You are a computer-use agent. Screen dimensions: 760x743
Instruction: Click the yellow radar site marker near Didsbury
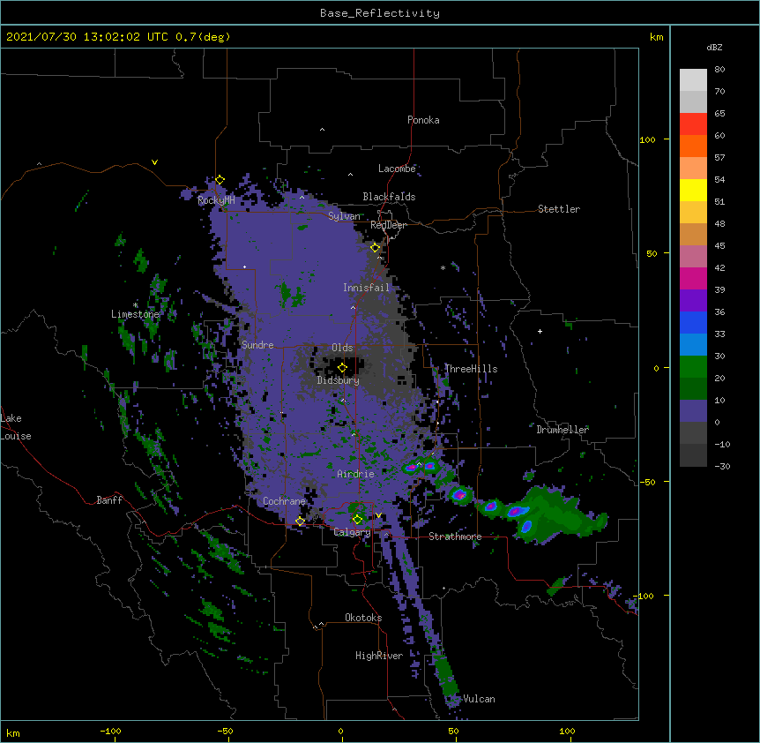tap(342, 368)
